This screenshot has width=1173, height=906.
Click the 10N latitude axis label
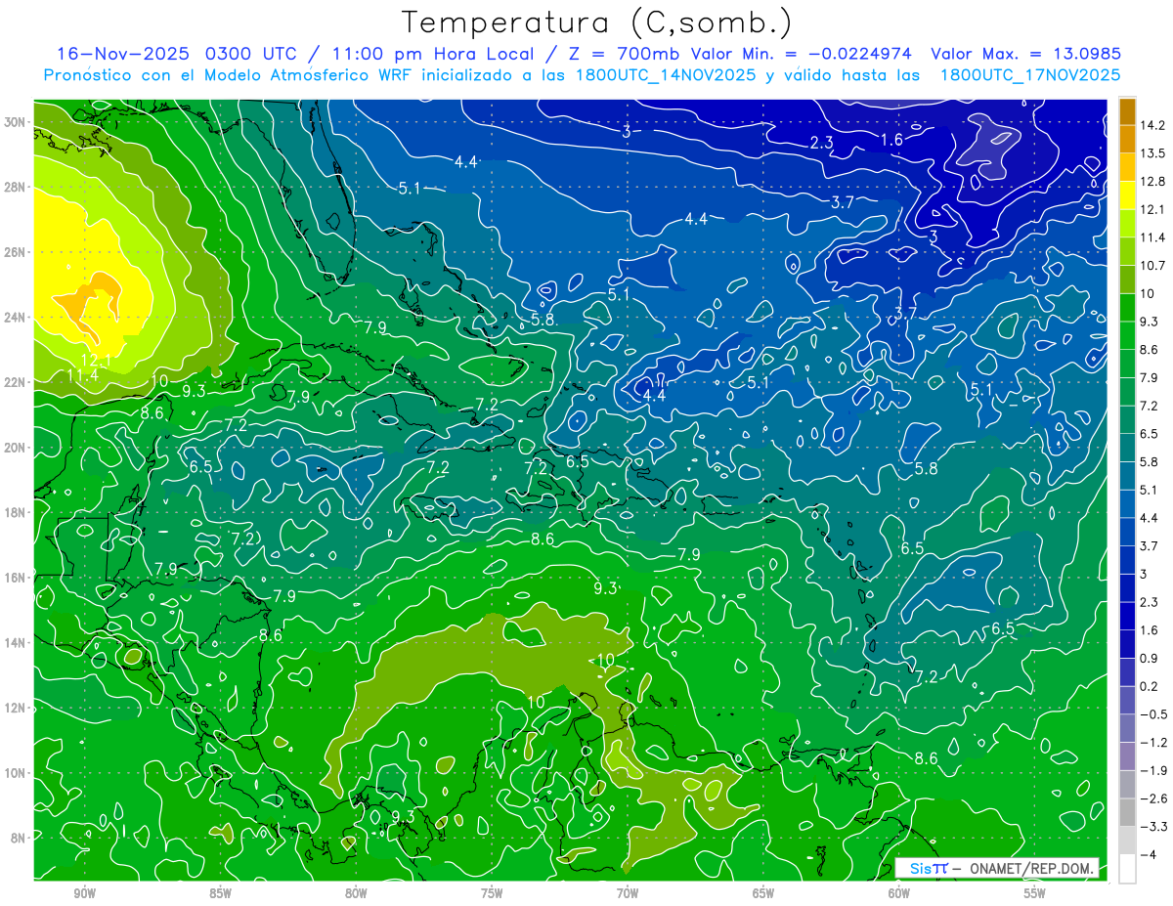tap(15, 772)
